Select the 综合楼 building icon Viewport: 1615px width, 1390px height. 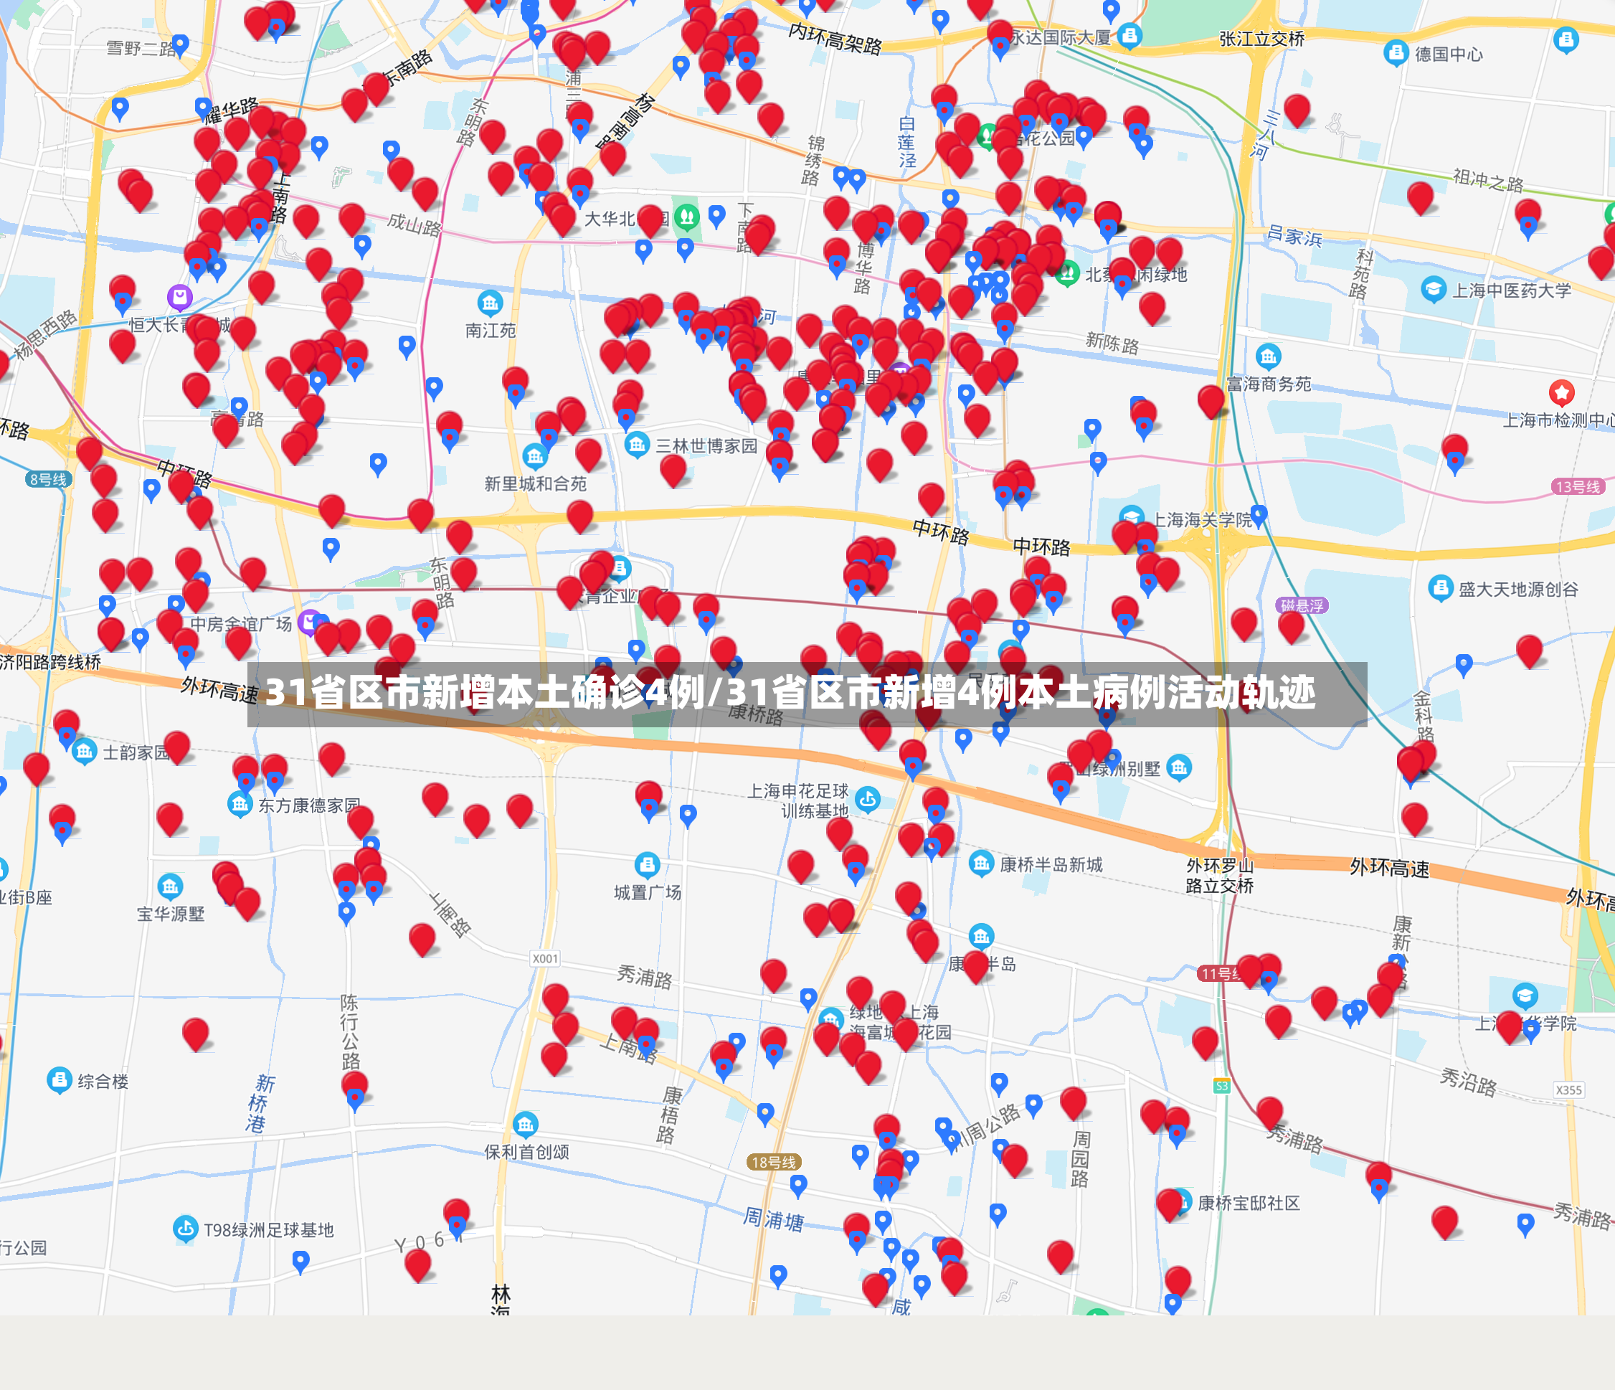(x=60, y=1080)
